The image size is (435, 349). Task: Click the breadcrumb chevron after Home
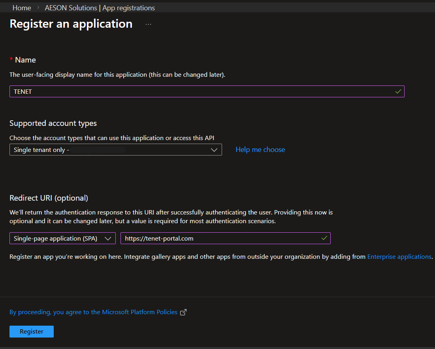[x=38, y=8]
